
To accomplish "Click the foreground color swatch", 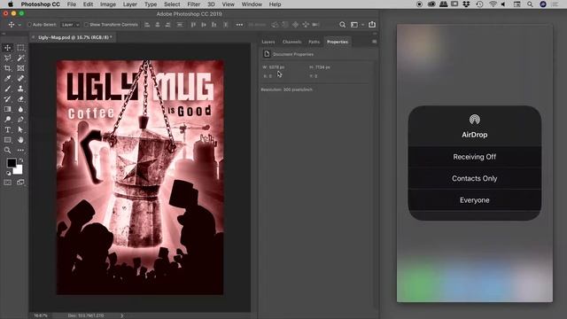I will click(x=12, y=163).
